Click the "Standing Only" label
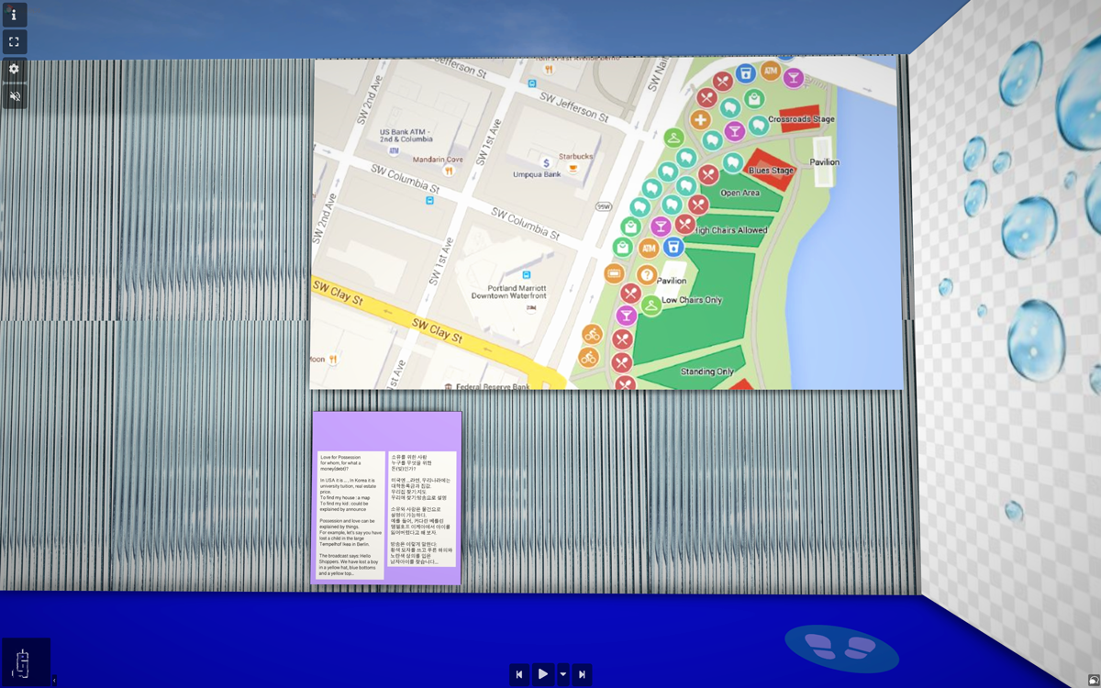Image resolution: width=1101 pixels, height=688 pixels. [x=707, y=372]
